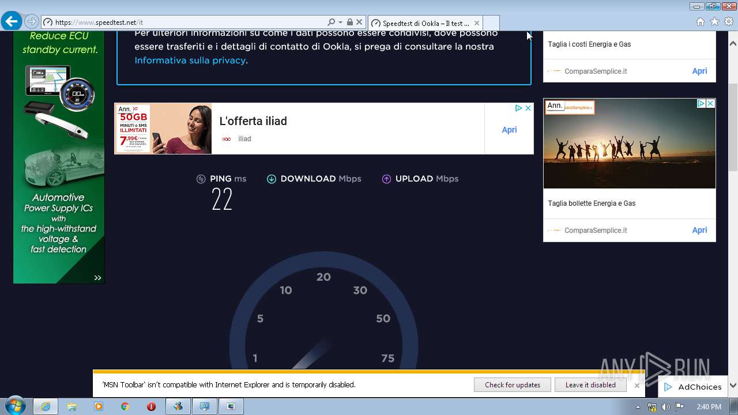Click the 2:40 PM system clock
This screenshot has width=738, height=415.
coord(709,407)
